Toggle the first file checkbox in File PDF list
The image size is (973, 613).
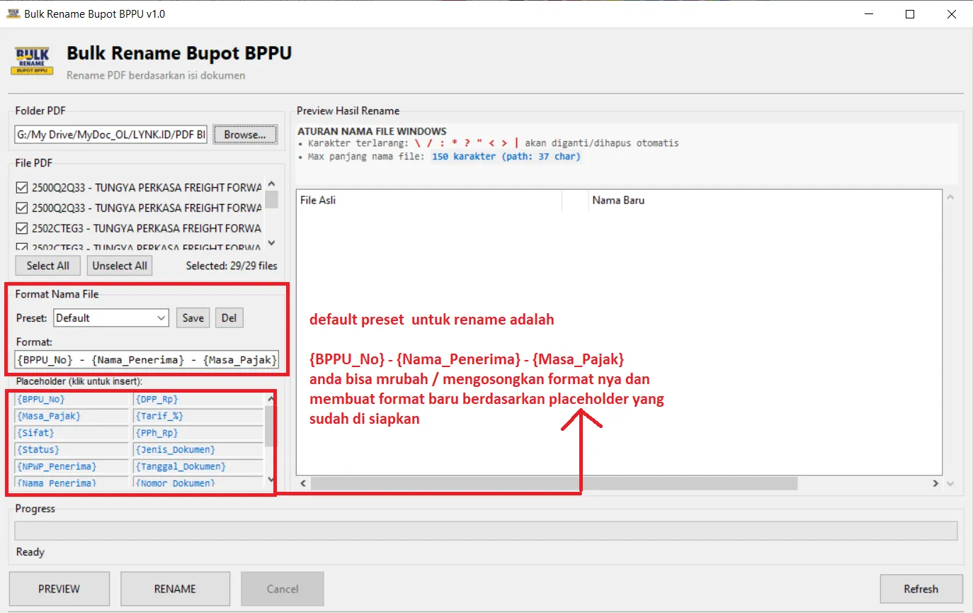pos(22,188)
